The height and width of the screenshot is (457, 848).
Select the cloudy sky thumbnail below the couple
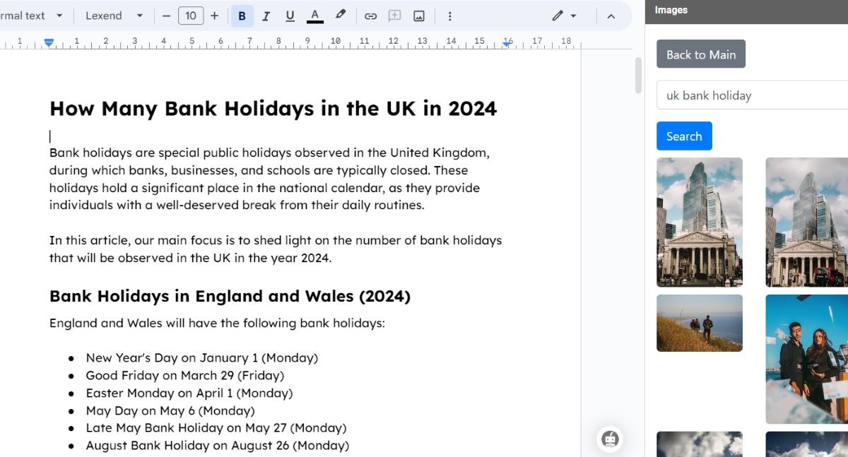click(x=806, y=444)
